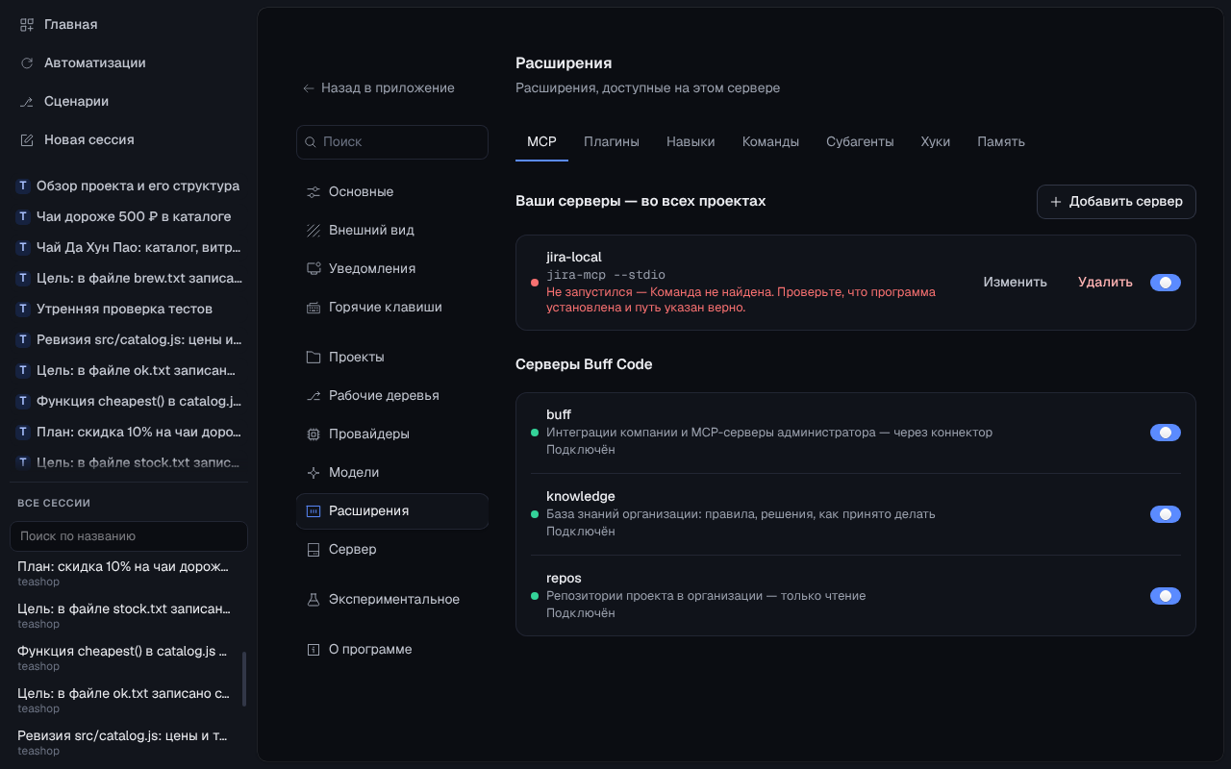Open session Обзор проекта и его структура
Screen dimensions: 1231x769
[x=129, y=186]
